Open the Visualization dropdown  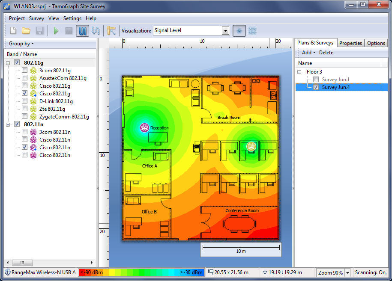pos(225,31)
